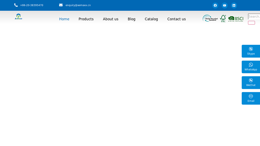Open the Products menu

[x=86, y=19]
